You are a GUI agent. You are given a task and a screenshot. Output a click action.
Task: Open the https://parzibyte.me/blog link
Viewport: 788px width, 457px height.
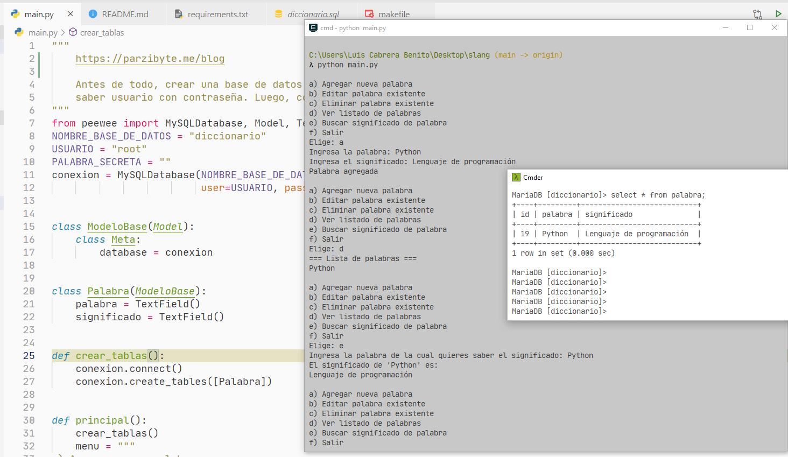pyautogui.click(x=150, y=59)
